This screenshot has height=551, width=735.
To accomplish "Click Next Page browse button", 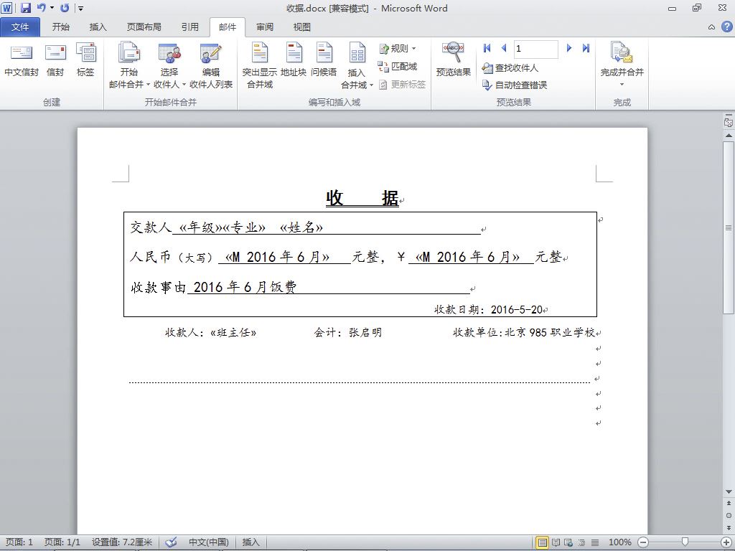I will [x=729, y=527].
